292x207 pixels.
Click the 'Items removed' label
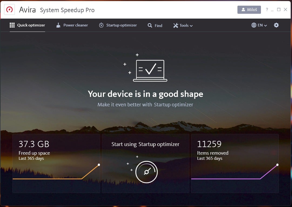(213, 153)
